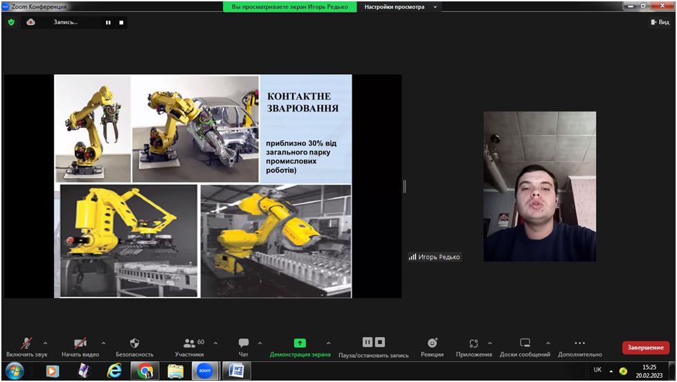Open Доски сообщений whiteboards
Viewport: 677px width, 382px height.
[525, 347]
